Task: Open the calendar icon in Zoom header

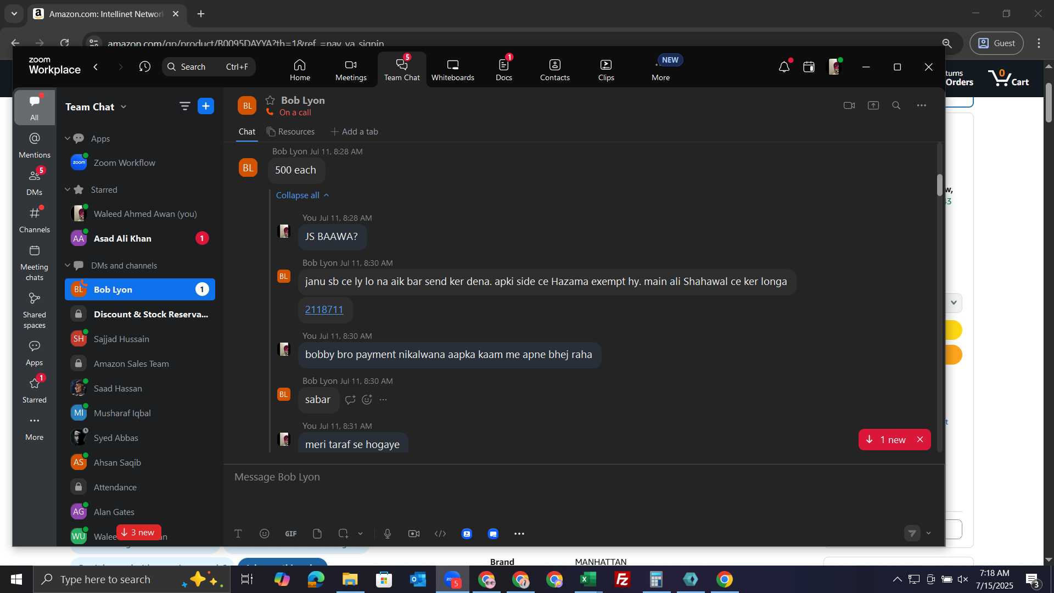Action: [809, 67]
